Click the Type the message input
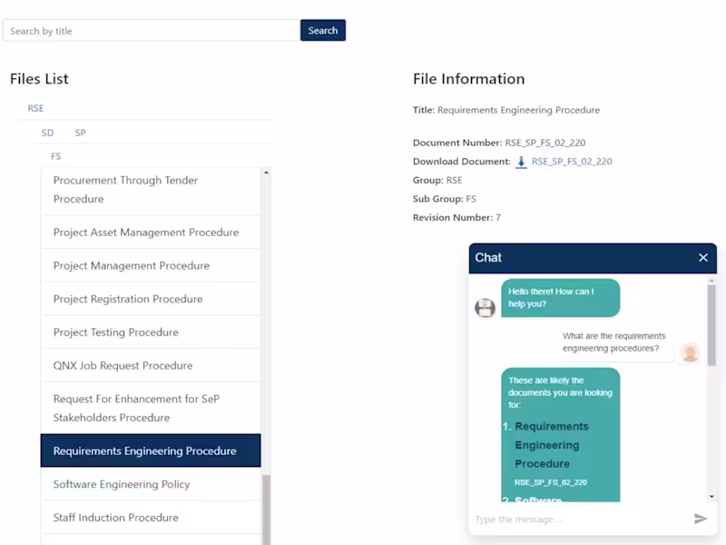Screen dimensions: 726x545 [x=581, y=519]
